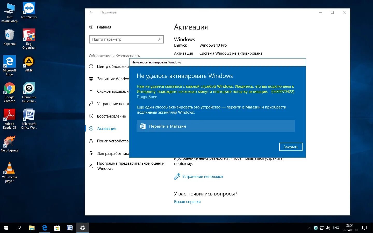Viewport: 373px width, 233px height.
Task: Launch AIMP desktop shortcut
Action: [29, 64]
